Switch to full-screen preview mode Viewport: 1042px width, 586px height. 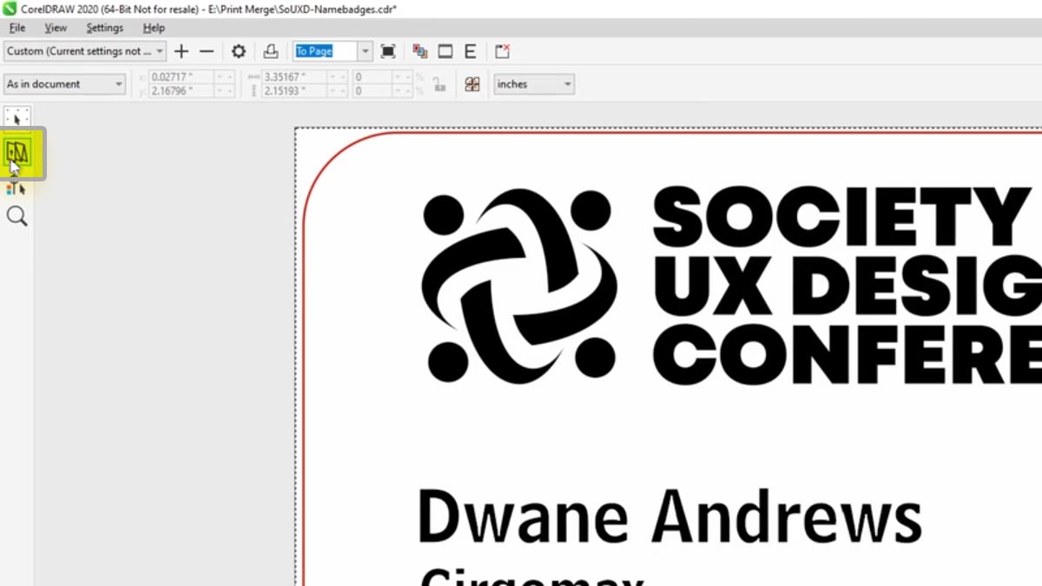click(x=388, y=50)
